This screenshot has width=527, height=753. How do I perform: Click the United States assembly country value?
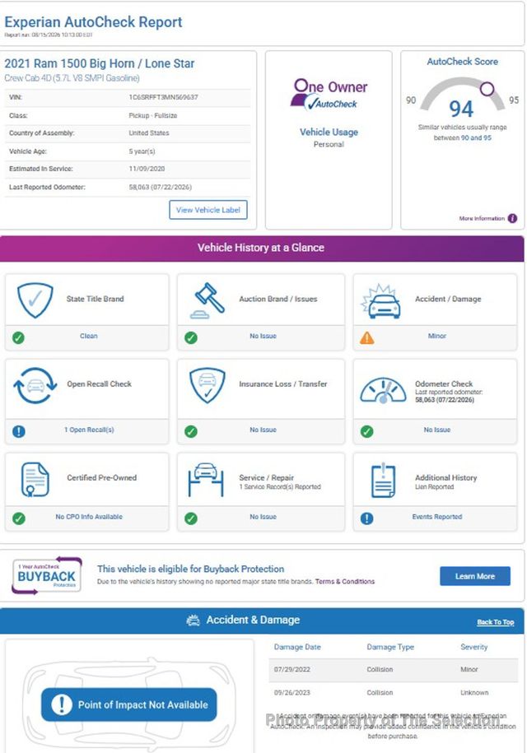pos(149,133)
